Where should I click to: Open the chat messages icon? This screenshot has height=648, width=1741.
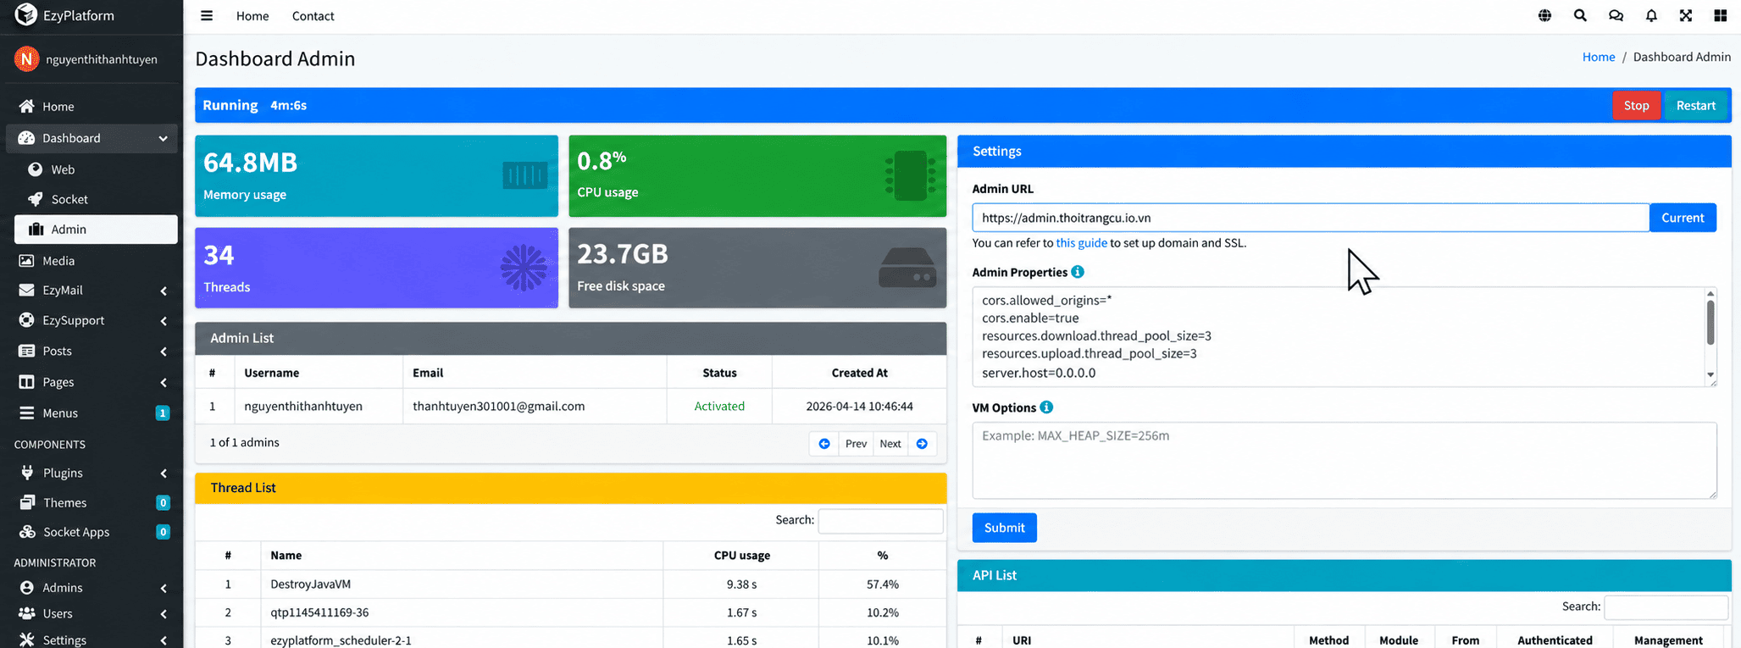coord(1616,15)
